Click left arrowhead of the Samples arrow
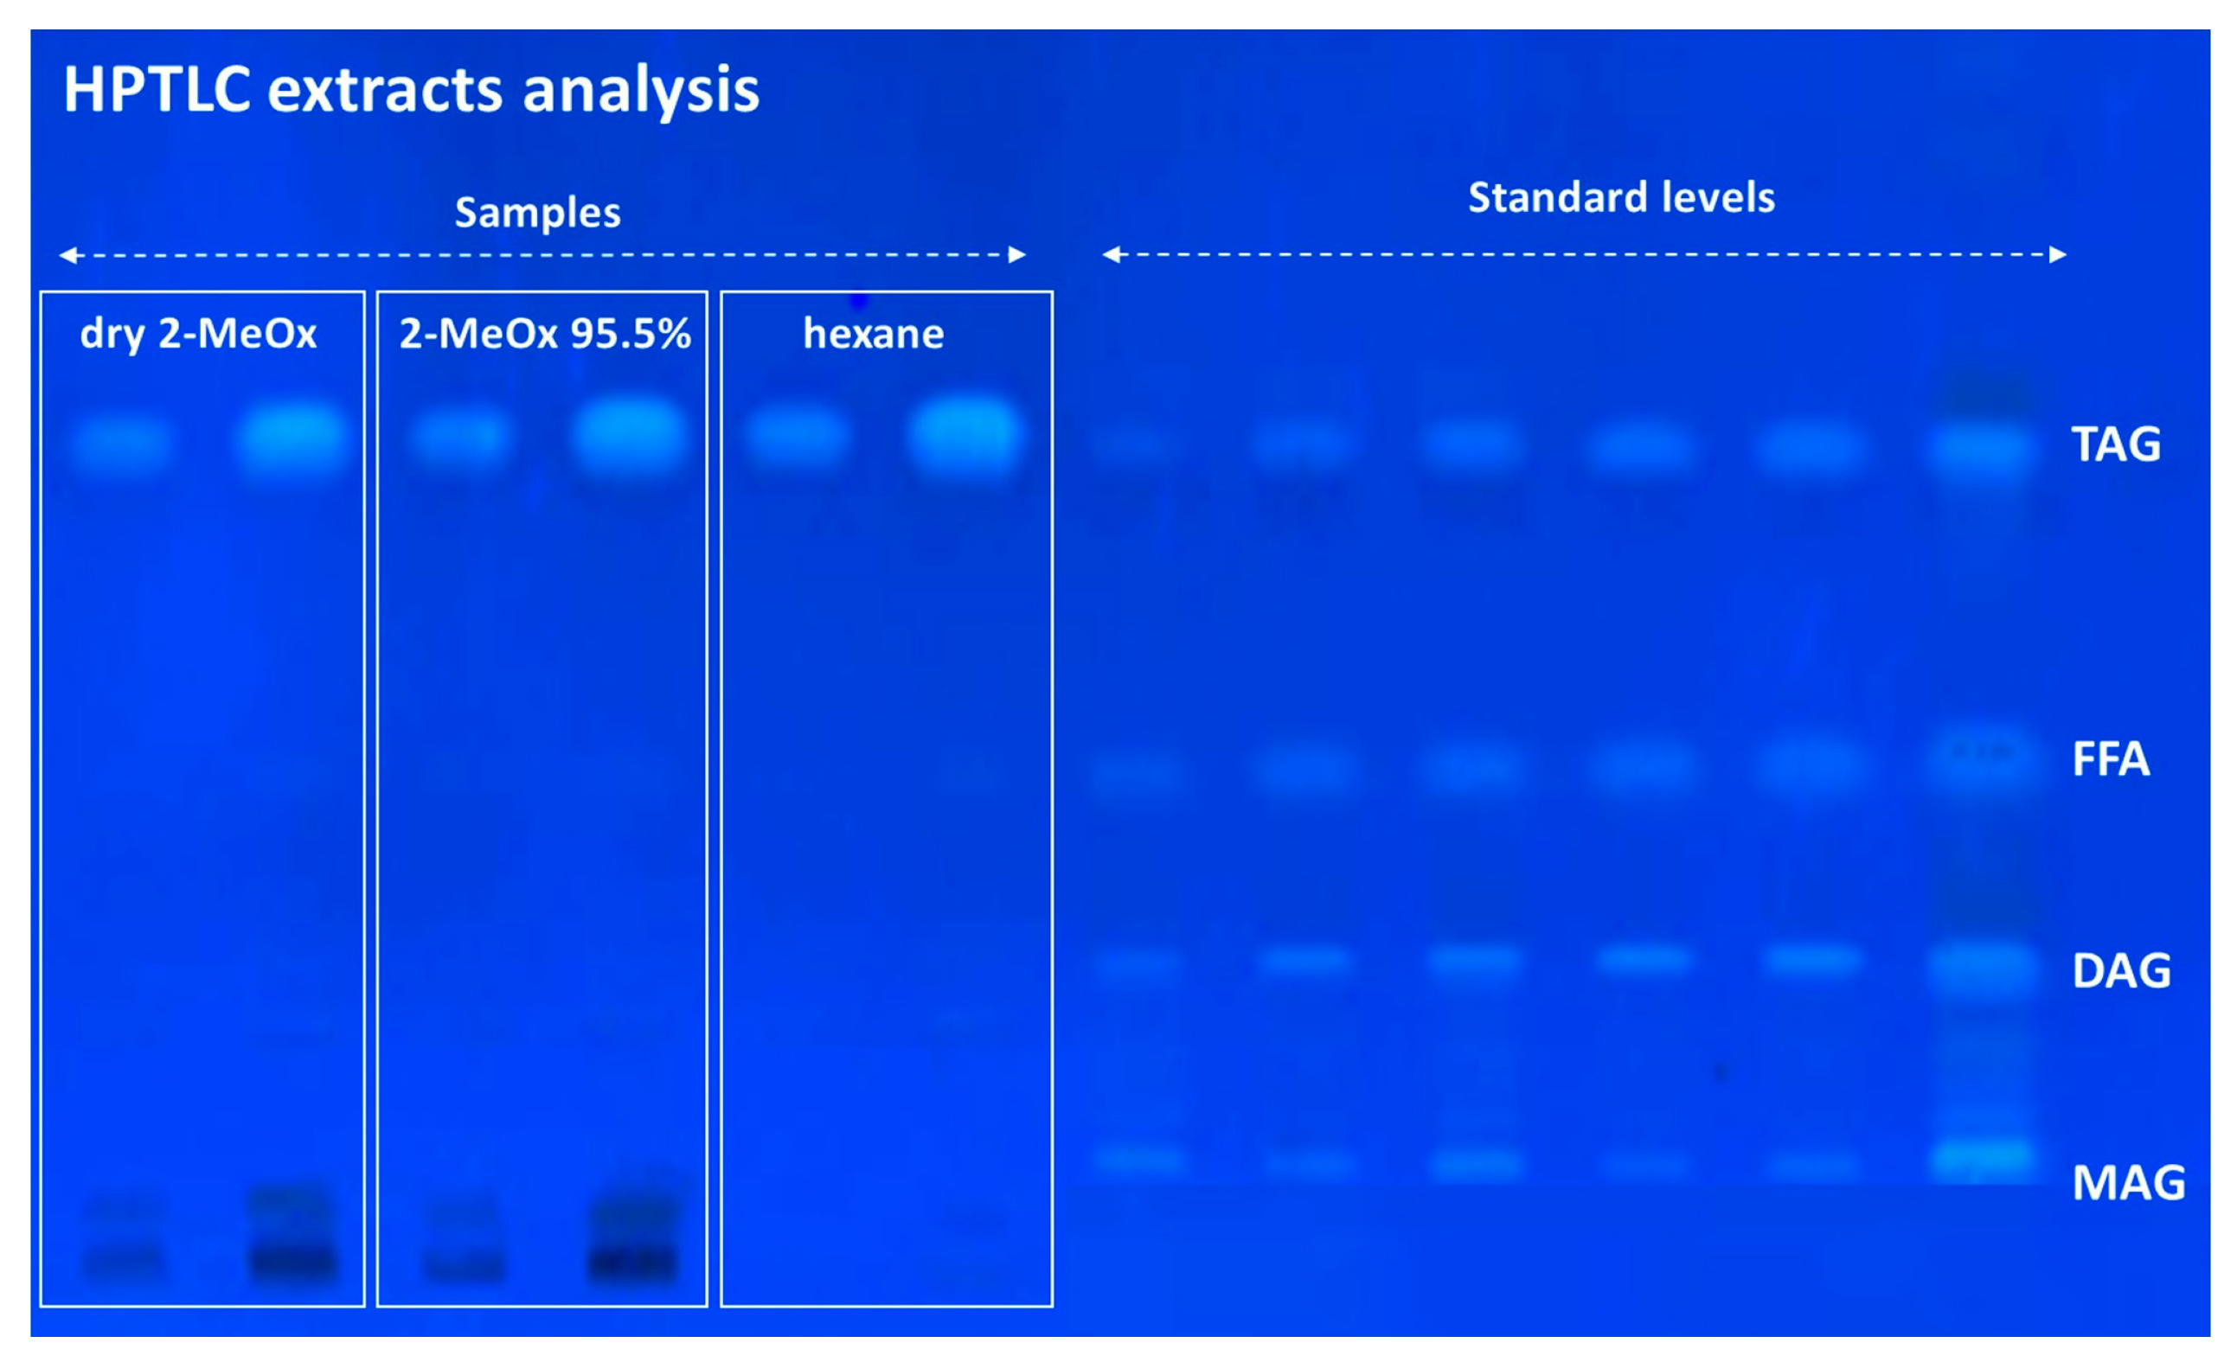 [x=68, y=255]
